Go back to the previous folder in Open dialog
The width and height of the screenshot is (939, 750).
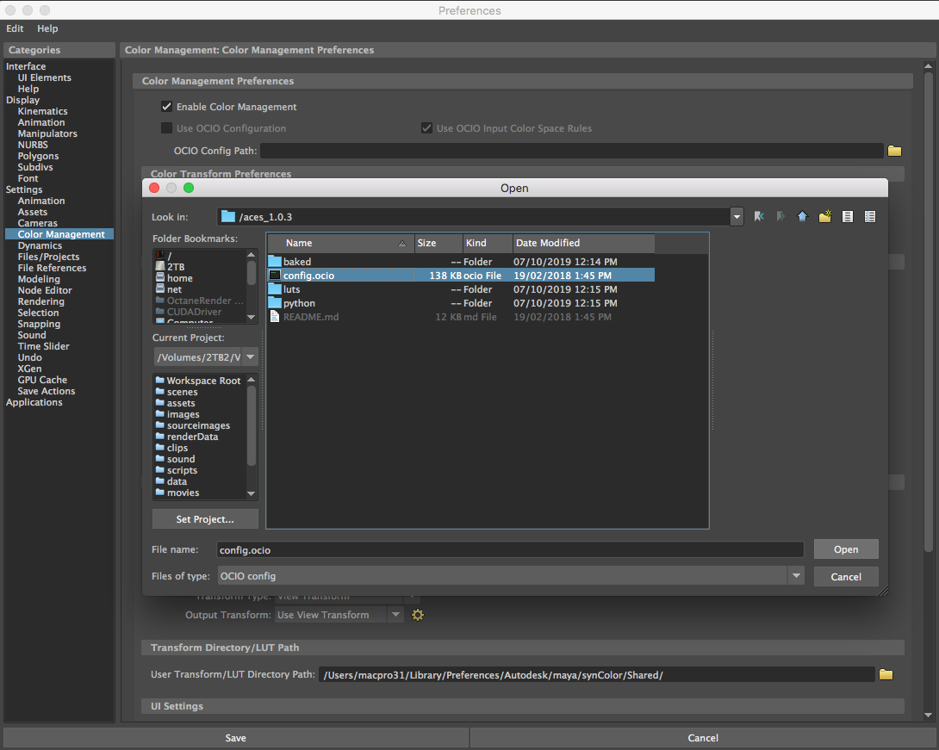tap(759, 217)
